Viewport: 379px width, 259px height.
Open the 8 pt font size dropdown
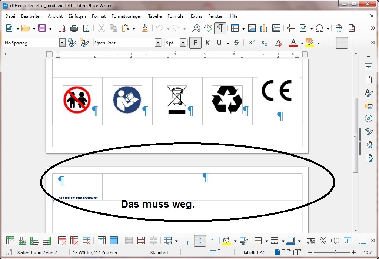[x=183, y=43]
